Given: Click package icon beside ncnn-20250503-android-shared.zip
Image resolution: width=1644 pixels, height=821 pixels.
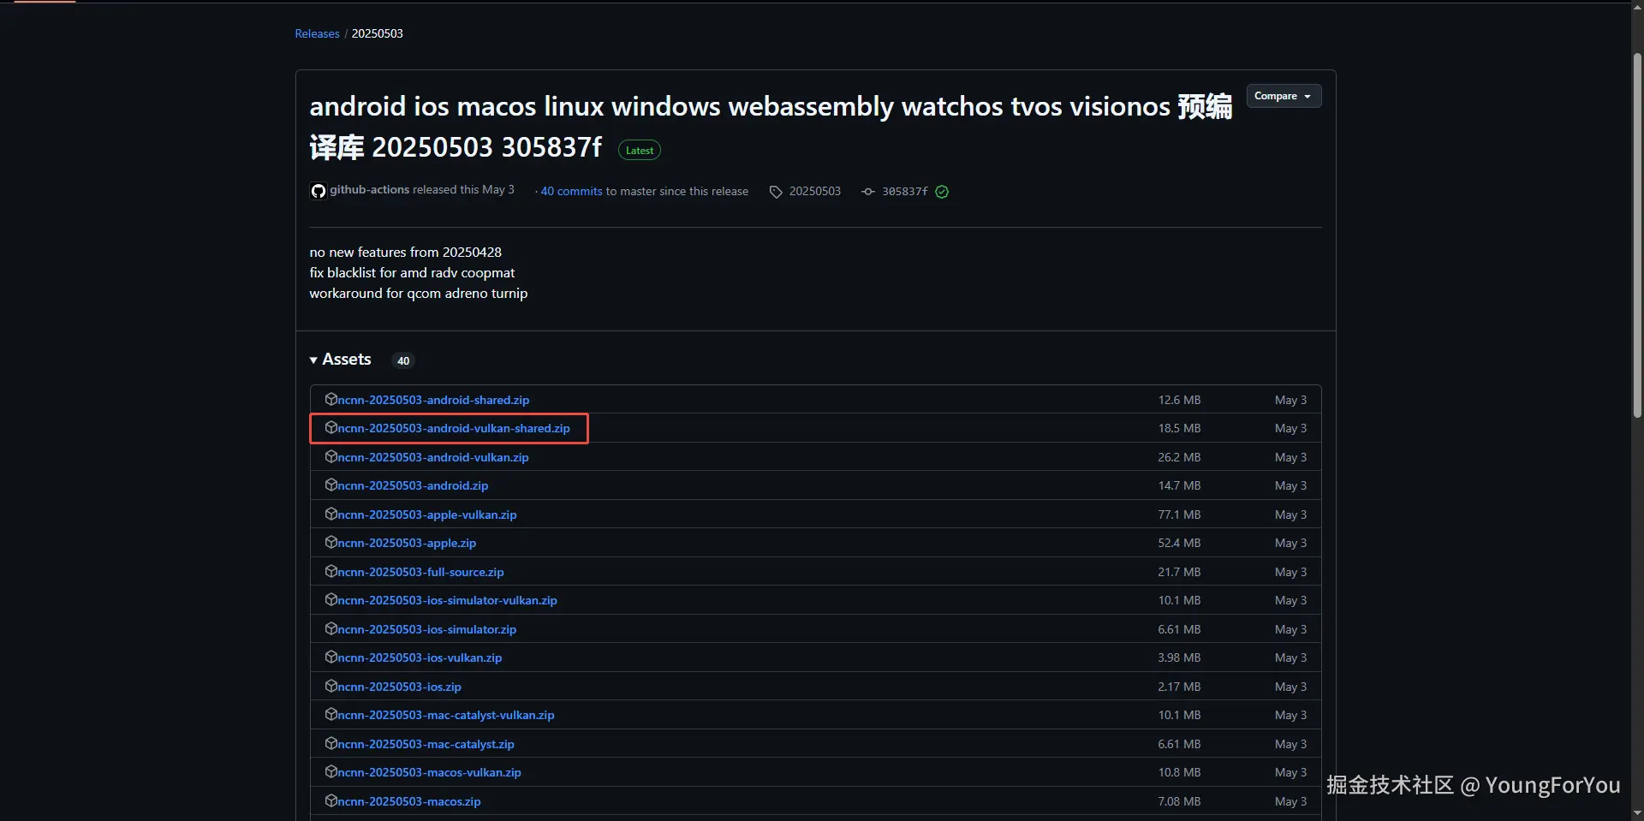Looking at the screenshot, I should tap(331, 399).
